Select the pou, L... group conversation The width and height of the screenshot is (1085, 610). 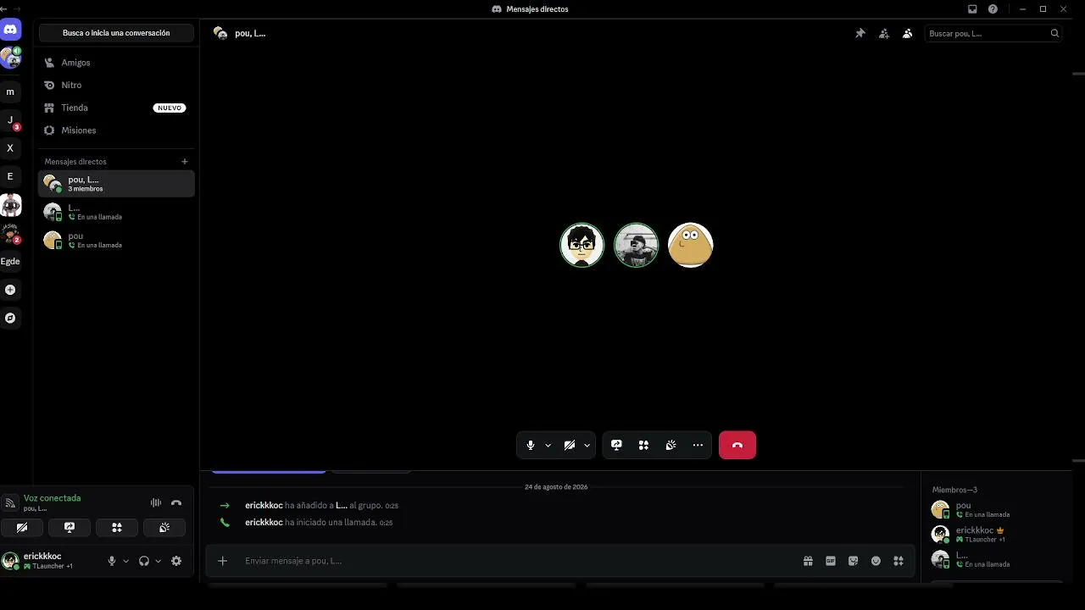116,183
